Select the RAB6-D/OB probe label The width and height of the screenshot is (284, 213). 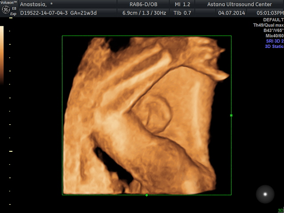(x=142, y=4)
